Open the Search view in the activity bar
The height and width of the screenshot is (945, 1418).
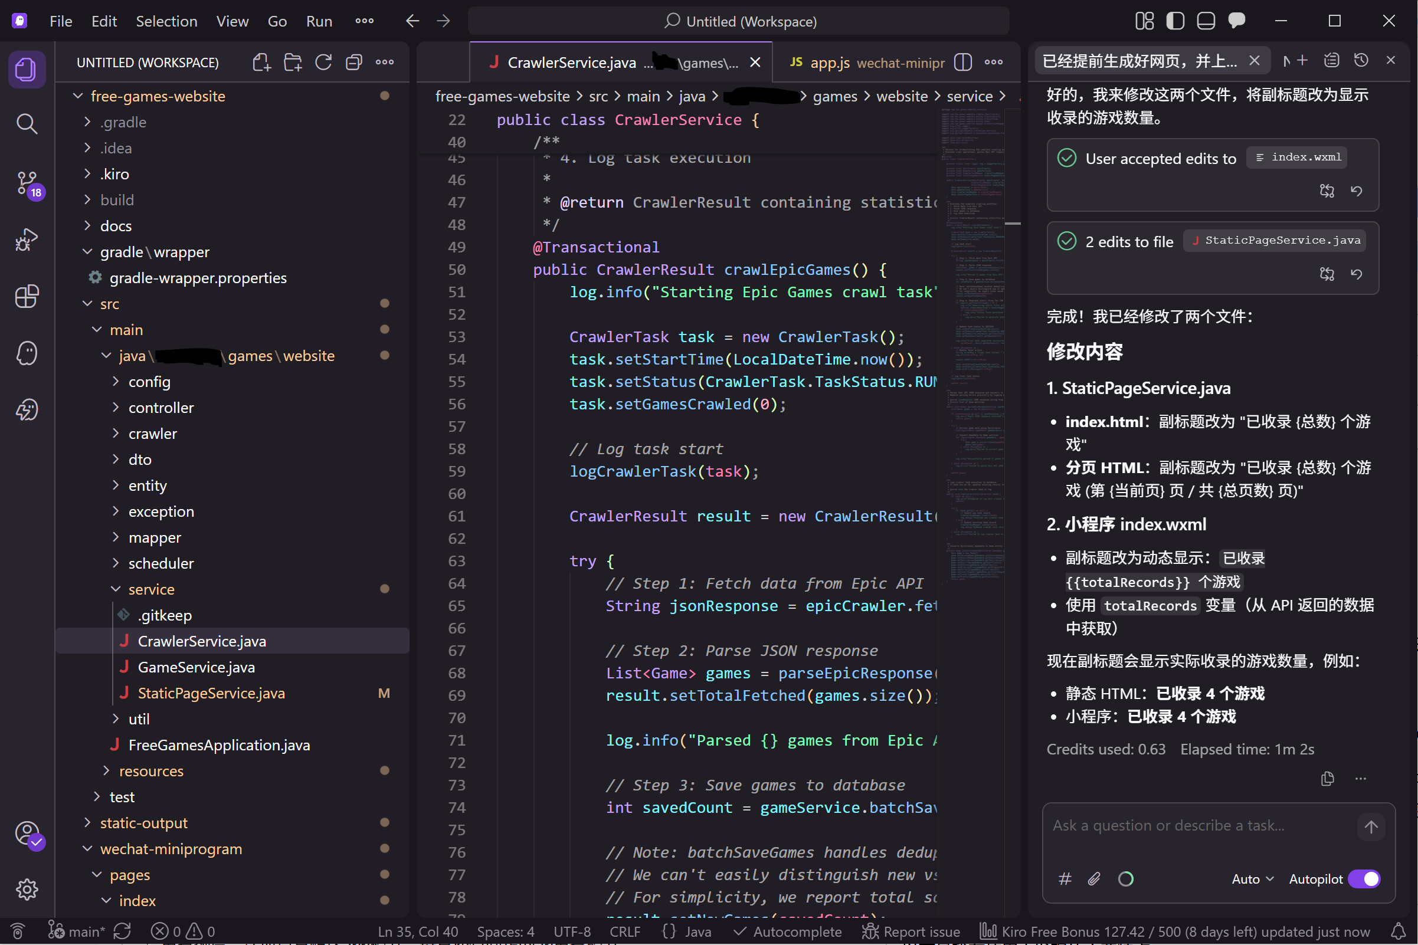pos(27,123)
